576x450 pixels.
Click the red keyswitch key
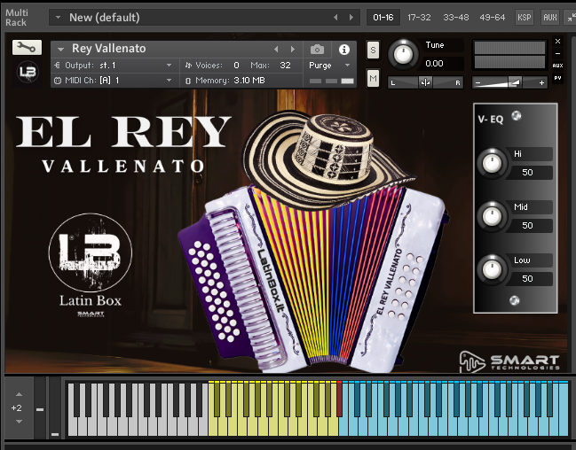tap(339, 400)
